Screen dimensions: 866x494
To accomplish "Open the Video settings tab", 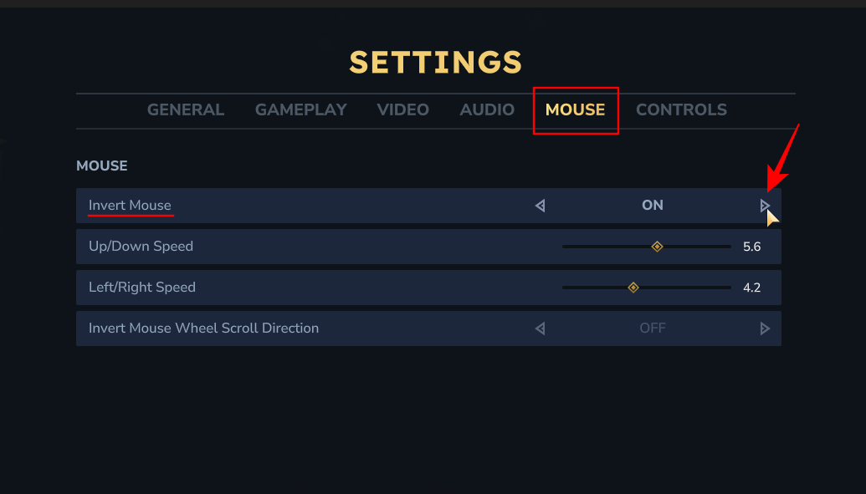I will (402, 110).
